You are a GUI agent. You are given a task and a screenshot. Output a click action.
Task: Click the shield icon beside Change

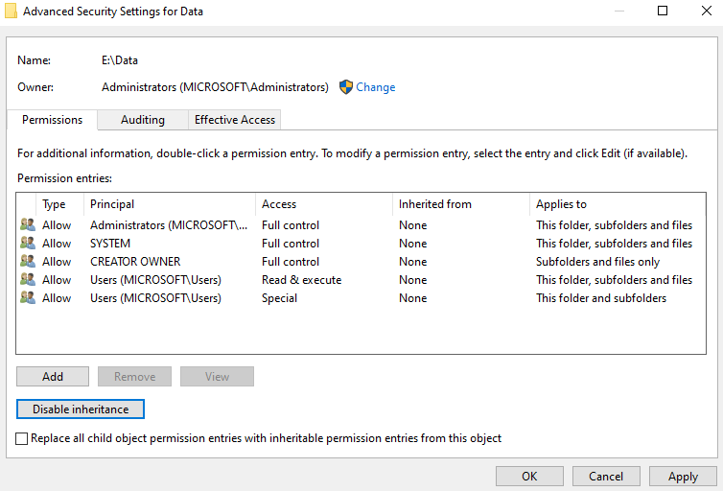tap(346, 86)
